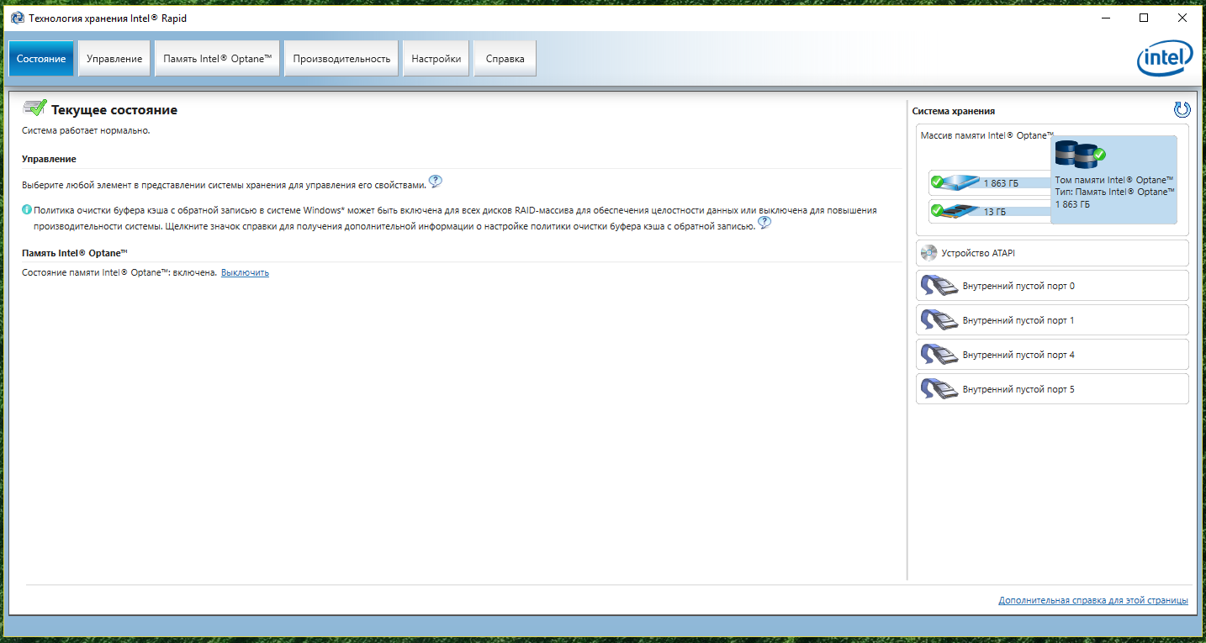Select Том памяти Intel Optane text
Viewport: 1206px width, 643px height.
click(x=1113, y=180)
